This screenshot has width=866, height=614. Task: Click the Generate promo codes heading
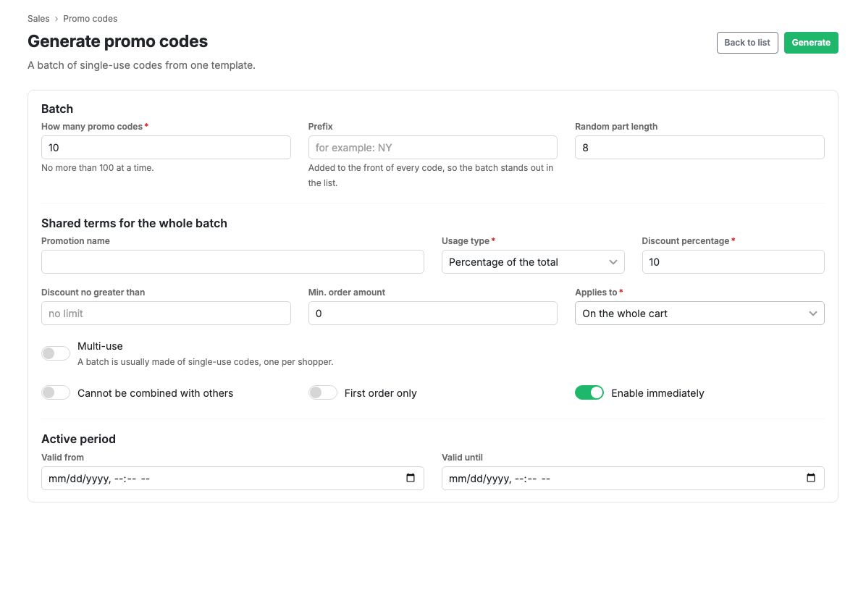[117, 41]
